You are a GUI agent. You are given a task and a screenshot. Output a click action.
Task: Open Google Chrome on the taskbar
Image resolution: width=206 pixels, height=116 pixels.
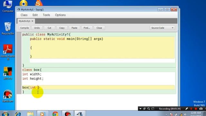click(x=55, y=114)
